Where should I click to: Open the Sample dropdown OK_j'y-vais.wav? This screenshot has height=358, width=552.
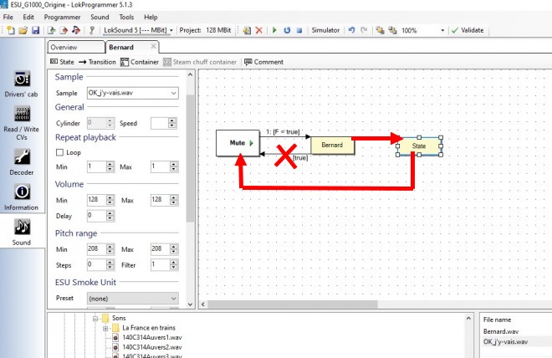[133, 93]
